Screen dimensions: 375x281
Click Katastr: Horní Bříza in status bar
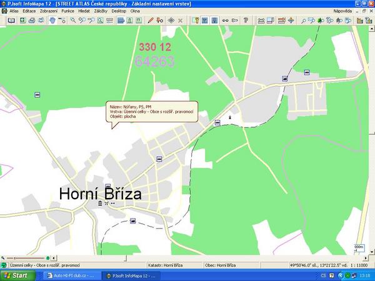click(165, 265)
